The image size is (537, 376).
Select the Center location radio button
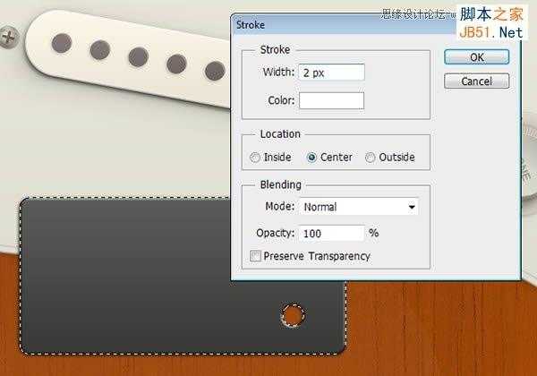click(x=311, y=158)
